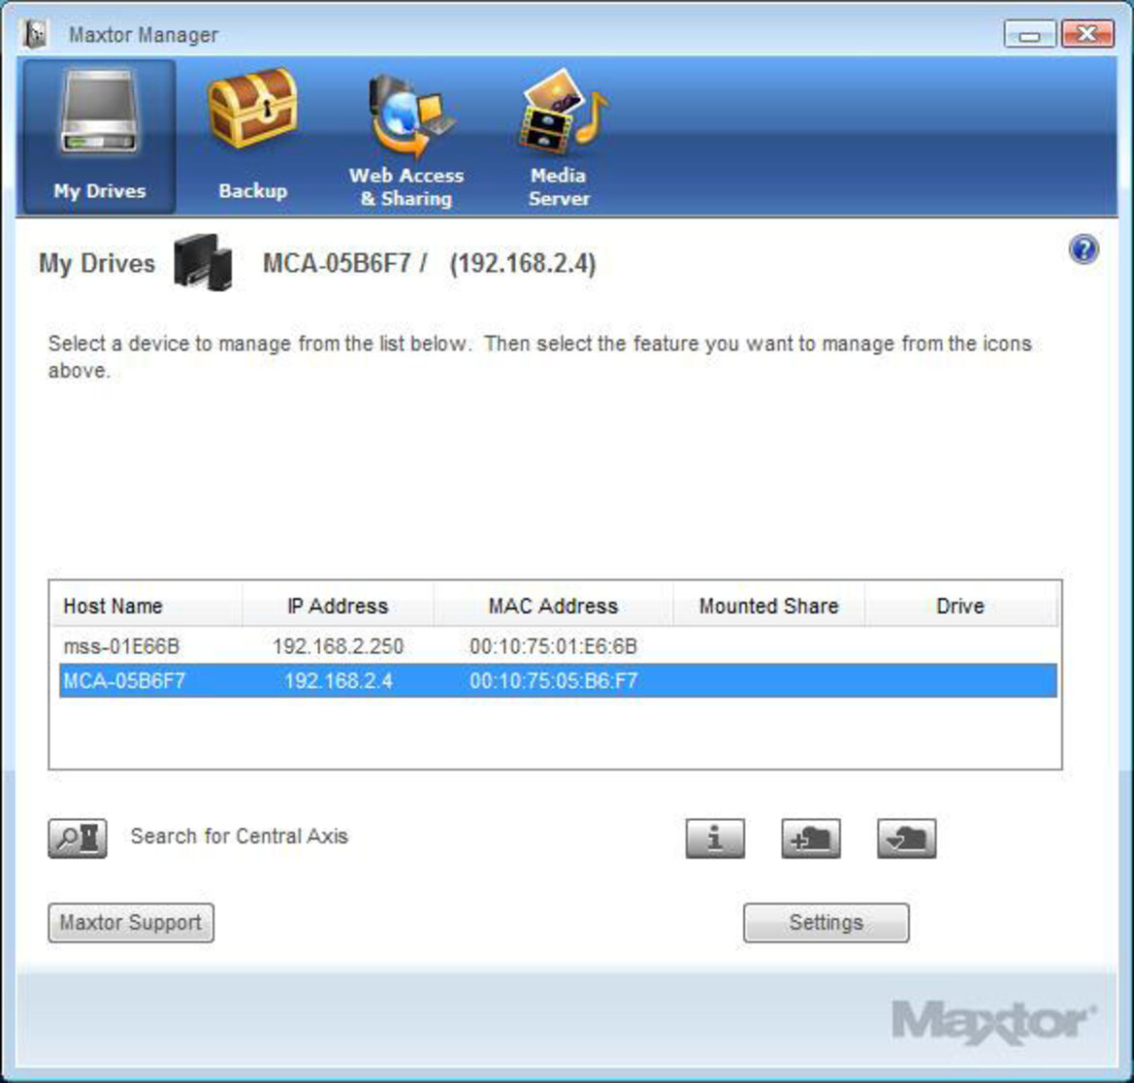Select the MCA-05B6F7 host row
The height and width of the screenshot is (1083, 1134).
[558, 681]
